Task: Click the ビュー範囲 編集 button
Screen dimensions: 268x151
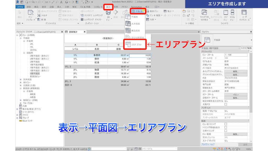Action: pos(237,134)
